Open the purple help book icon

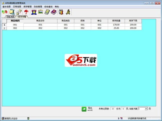tap(54, 12)
